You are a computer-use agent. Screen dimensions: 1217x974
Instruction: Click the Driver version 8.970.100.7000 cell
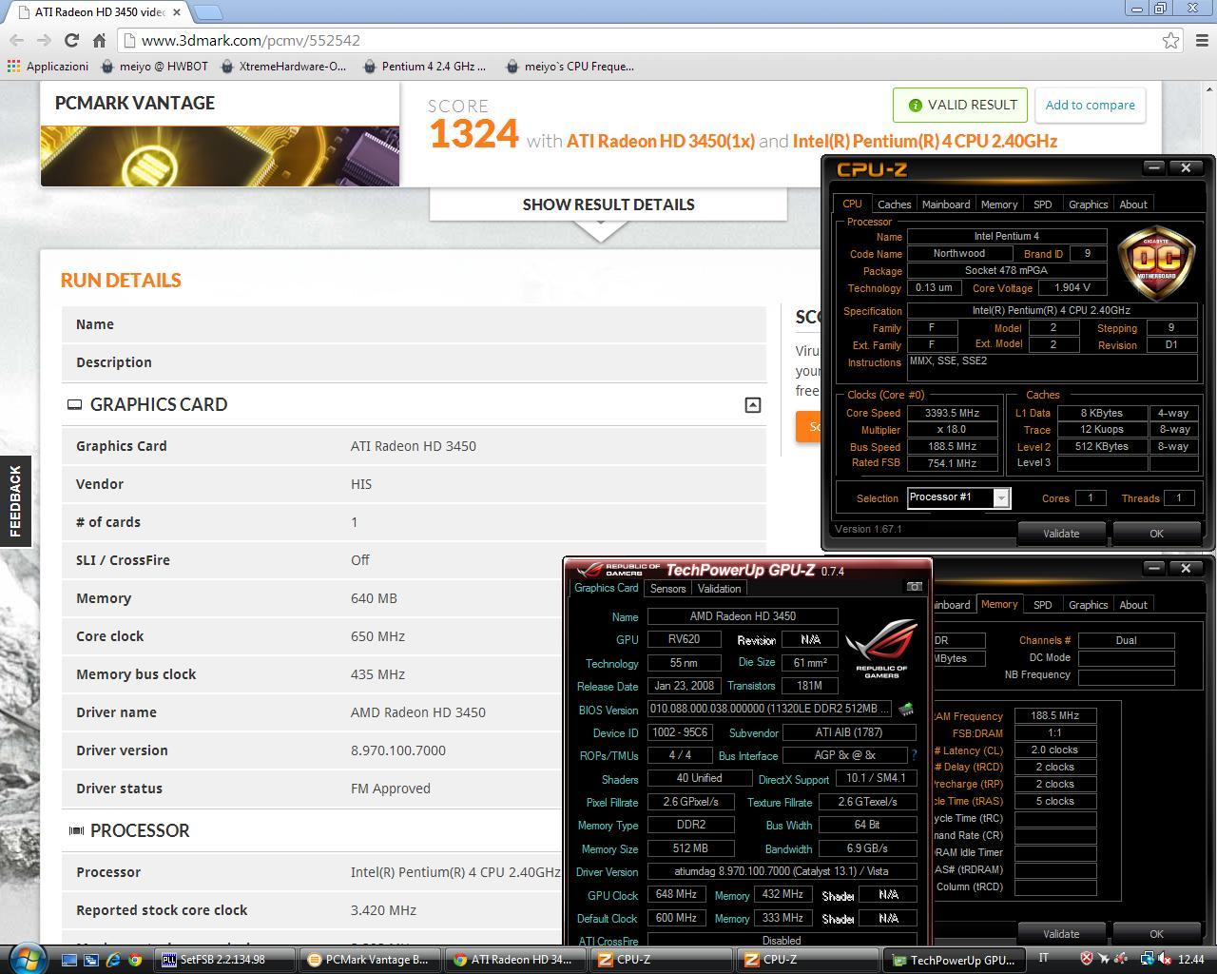click(x=398, y=750)
